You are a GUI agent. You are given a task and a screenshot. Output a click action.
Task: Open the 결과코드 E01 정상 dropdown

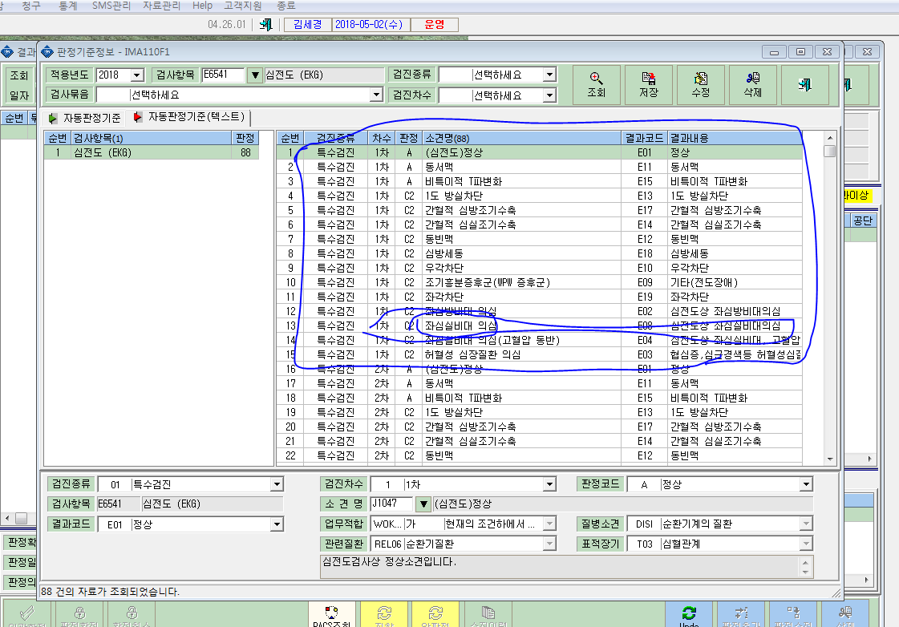click(277, 524)
